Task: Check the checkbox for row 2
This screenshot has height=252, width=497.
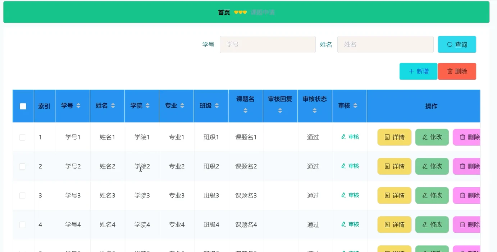Action: click(22, 166)
